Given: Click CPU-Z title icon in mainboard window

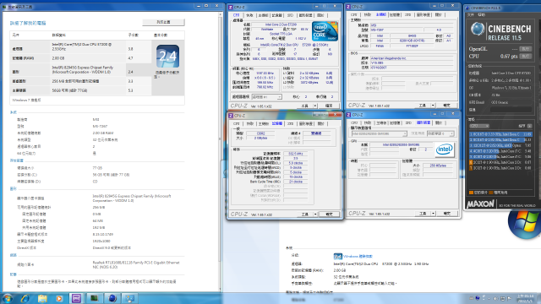Looking at the screenshot, I should (x=348, y=7).
